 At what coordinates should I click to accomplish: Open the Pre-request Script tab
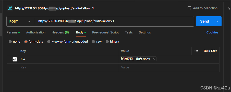pyautogui.click(x=105, y=32)
